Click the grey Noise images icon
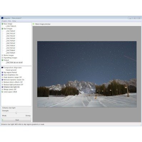The image size is (142, 142). pos(2,55)
